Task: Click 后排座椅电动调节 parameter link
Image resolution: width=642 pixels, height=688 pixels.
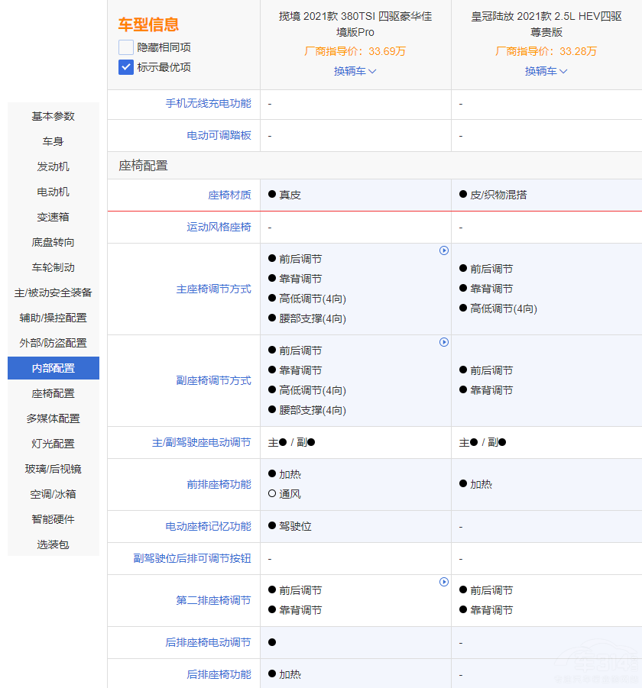Action: pyautogui.click(x=208, y=642)
